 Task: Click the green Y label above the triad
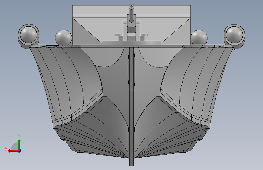19,136
